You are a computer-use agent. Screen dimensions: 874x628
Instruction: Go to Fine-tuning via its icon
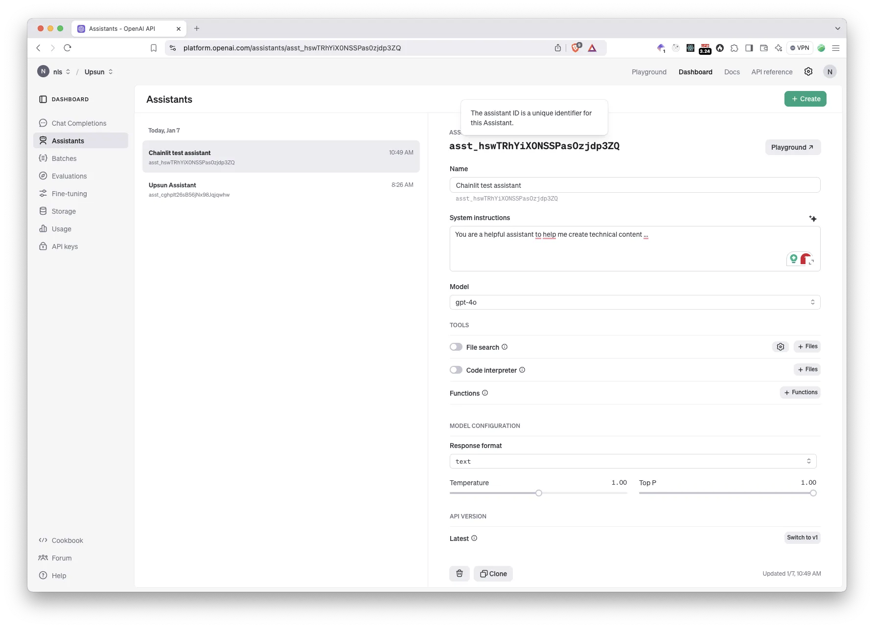[43, 194]
